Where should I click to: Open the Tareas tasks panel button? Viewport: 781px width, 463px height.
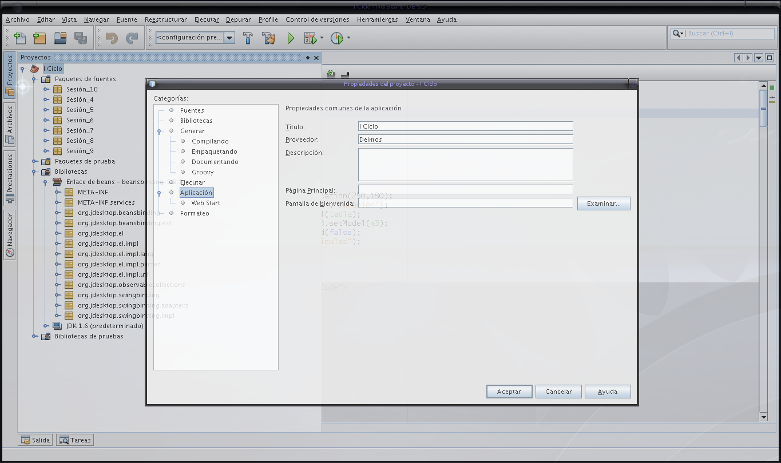(74, 440)
